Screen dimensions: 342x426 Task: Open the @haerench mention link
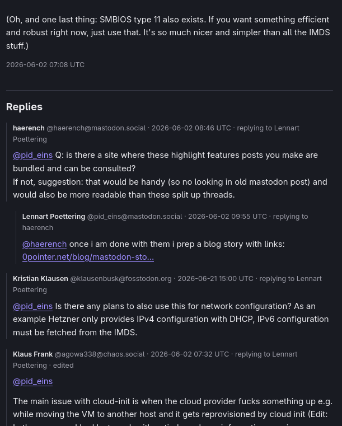[x=45, y=244]
